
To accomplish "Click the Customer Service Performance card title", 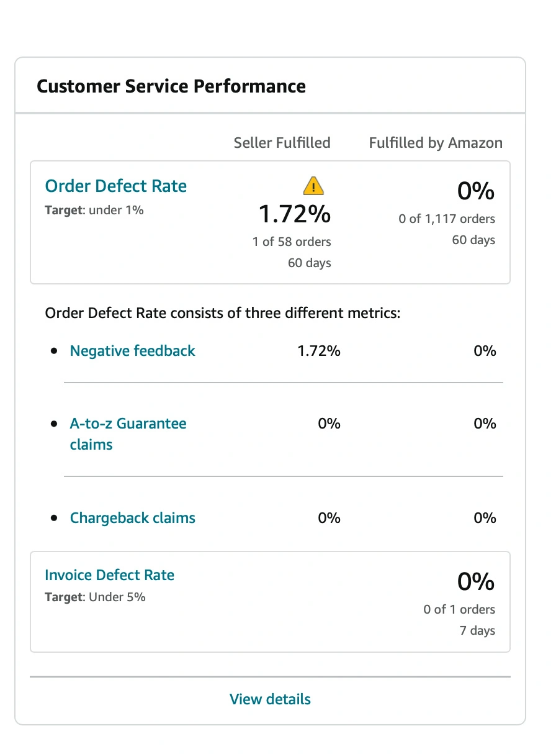I will pos(171,86).
